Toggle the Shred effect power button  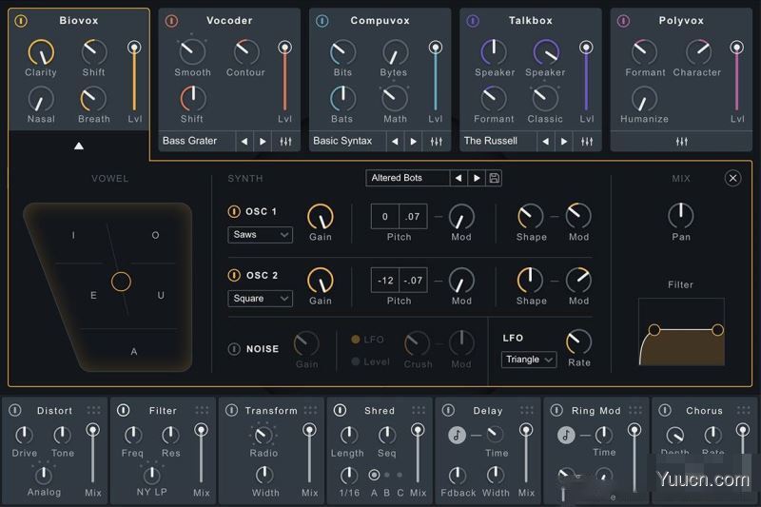[x=341, y=411]
